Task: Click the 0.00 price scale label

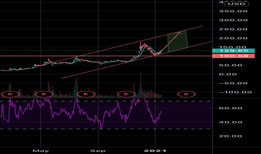Action: pyautogui.click(x=228, y=74)
